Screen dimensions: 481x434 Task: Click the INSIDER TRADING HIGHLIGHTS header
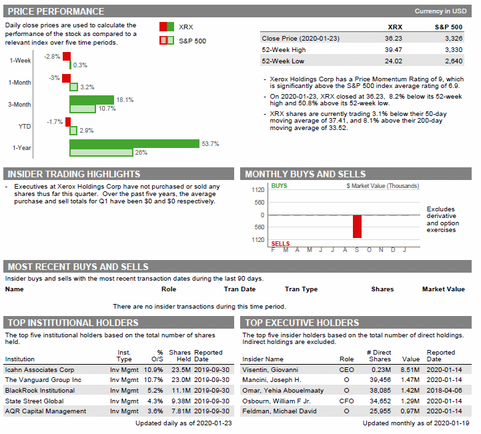click(x=118, y=174)
